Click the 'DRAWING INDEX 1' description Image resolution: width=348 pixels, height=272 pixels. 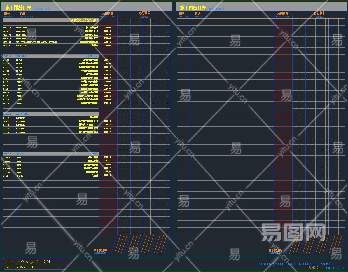22,28
